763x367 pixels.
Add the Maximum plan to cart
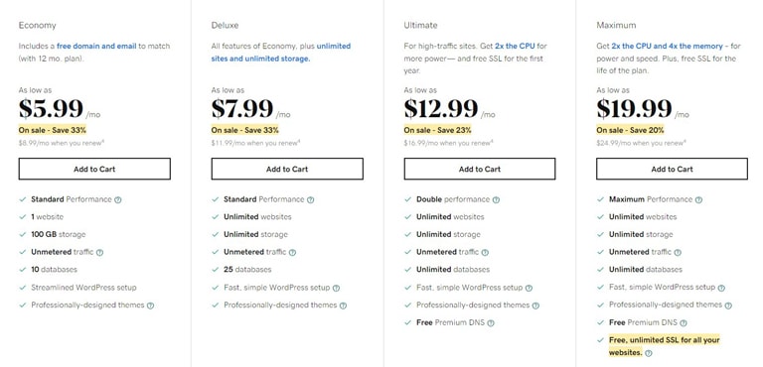click(672, 169)
